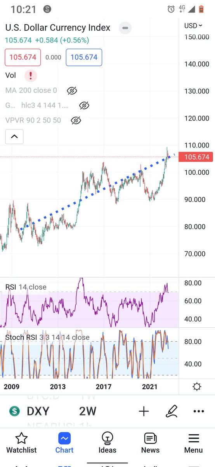Collapse the indicator legend with the chevron
Viewport: 215px width, 467px height.
(x=14, y=137)
